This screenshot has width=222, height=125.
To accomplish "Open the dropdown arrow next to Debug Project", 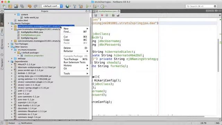I will (98, 6).
